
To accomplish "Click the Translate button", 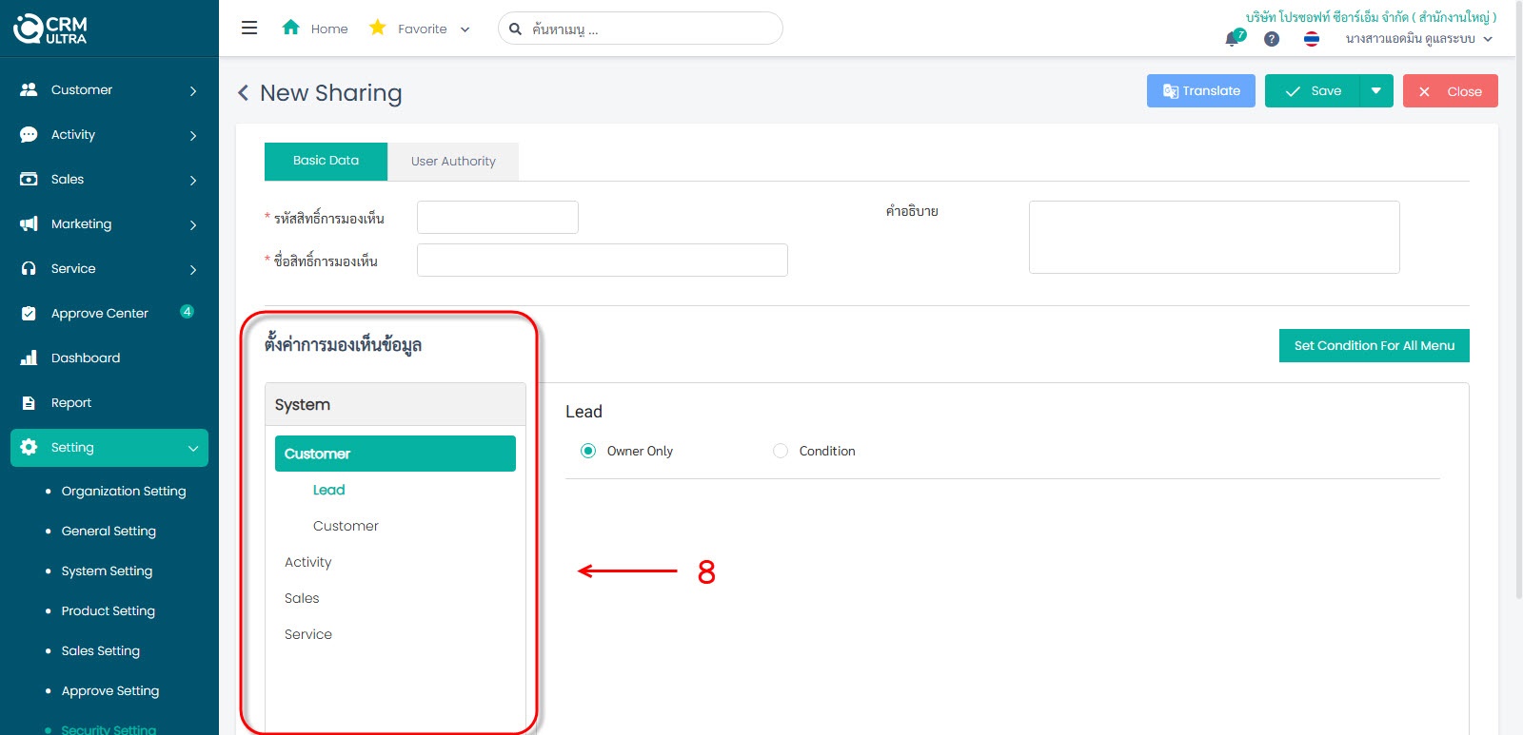I will pos(1200,91).
